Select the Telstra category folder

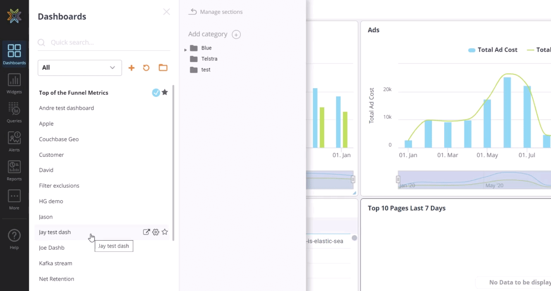point(209,59)
